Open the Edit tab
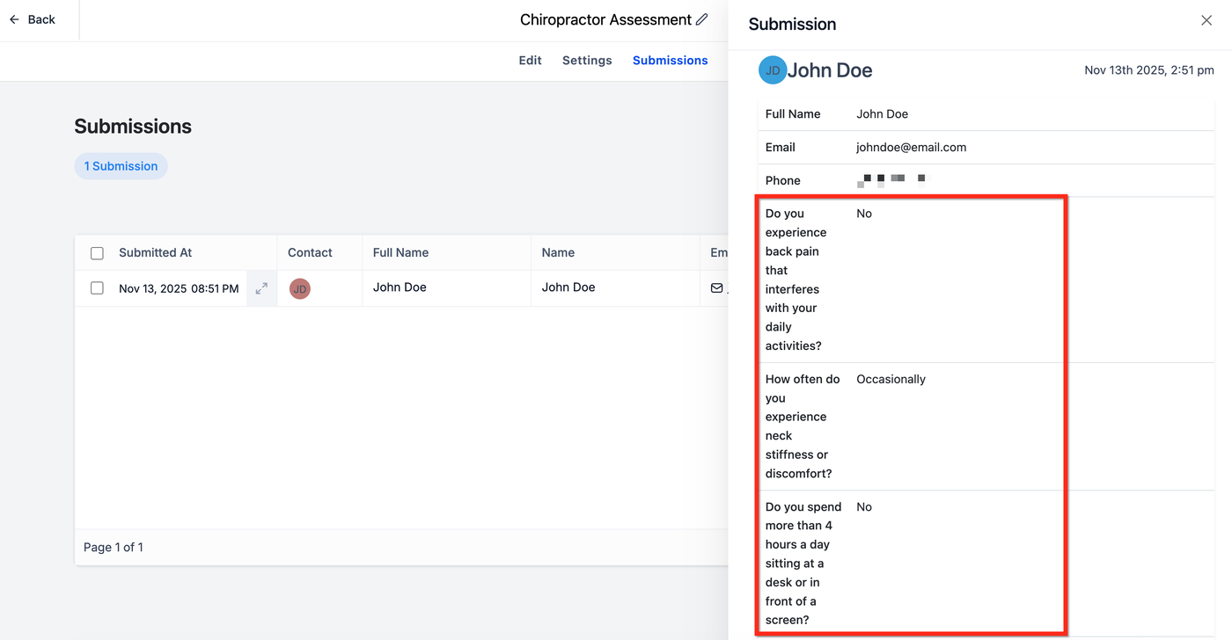 point(530,61)
